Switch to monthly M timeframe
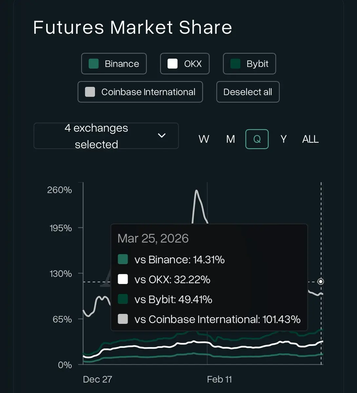This screenshot has width=357, height=393. point(230,139)
